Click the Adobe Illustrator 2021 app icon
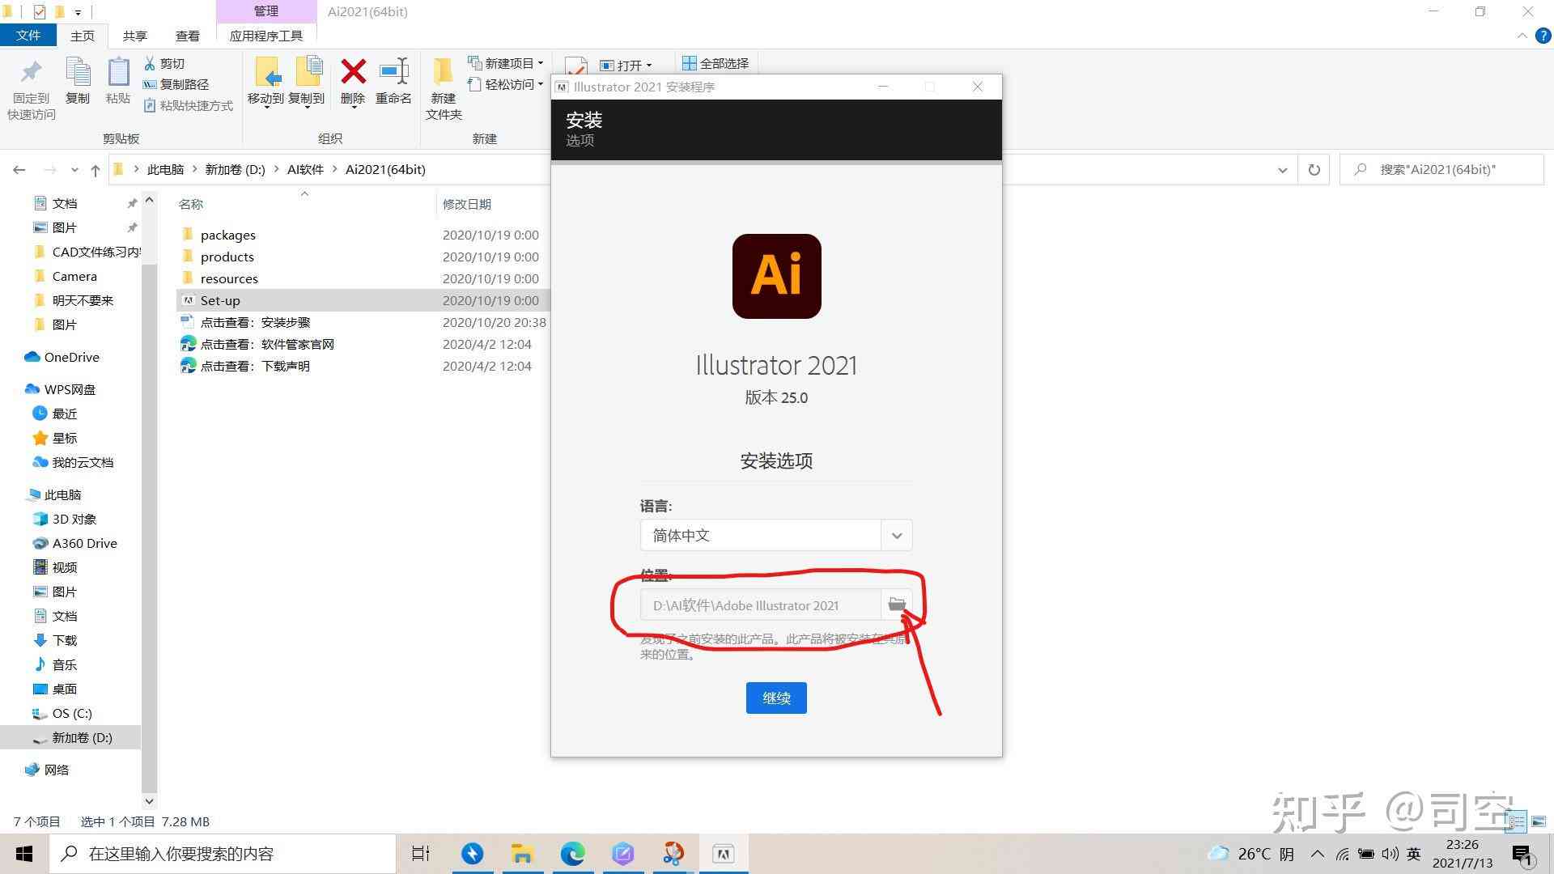This screenshot has width=1554, height=874. coord(776,275)
